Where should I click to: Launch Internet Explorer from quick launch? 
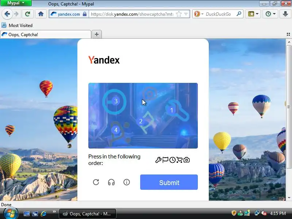(43, 214)
